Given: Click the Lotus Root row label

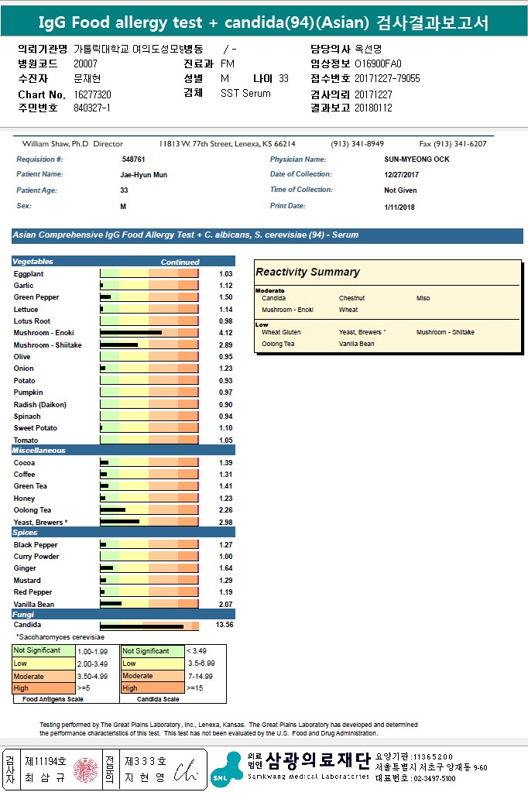Looking at the screenshot, I should point(32,321).
